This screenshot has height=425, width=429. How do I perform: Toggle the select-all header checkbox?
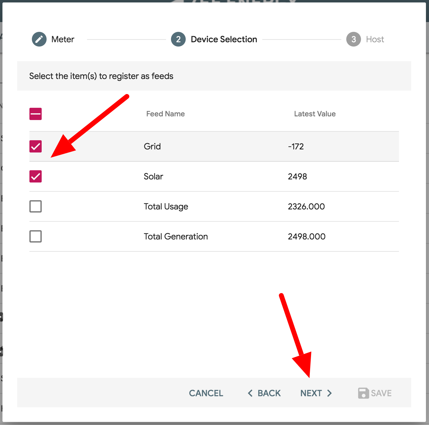tap(36, 114)
